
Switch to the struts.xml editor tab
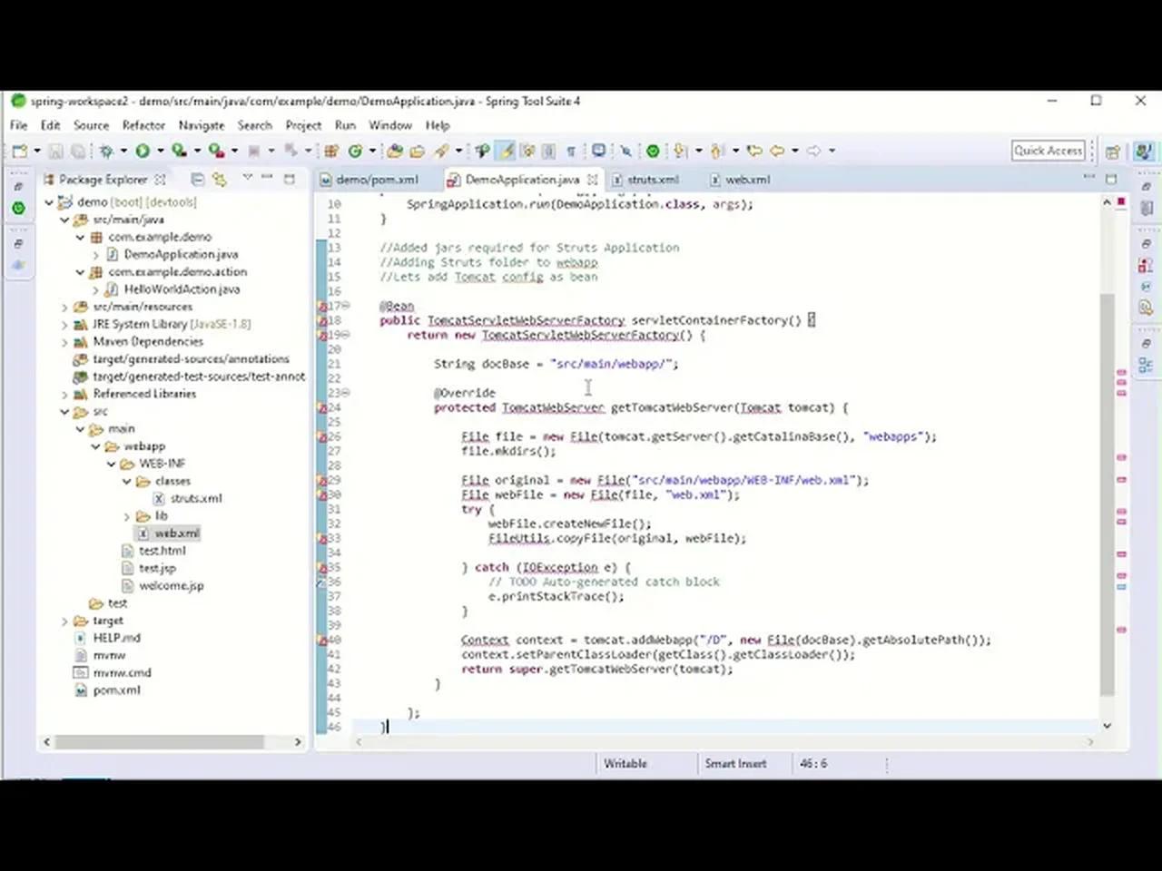pos(651,180)
